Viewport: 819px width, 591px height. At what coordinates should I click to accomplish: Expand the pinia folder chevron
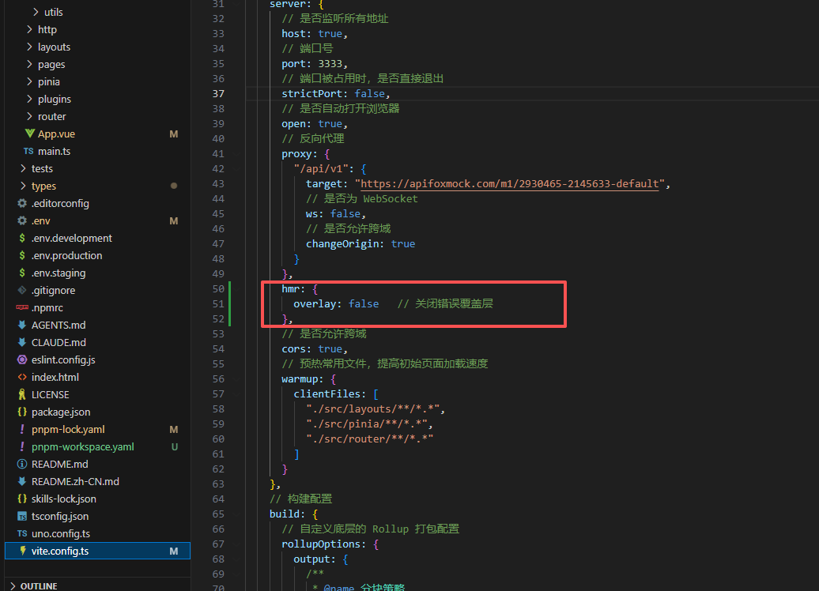click(29, 81)
